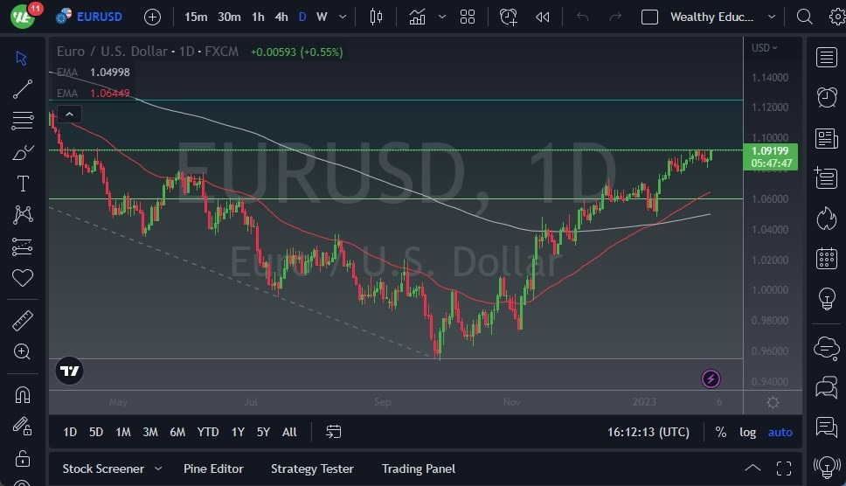Open the Wealthy Educ... layout name

click(x=711, y=17)
